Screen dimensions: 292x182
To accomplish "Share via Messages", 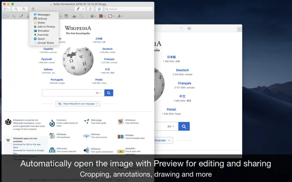I will click(44, 14).
